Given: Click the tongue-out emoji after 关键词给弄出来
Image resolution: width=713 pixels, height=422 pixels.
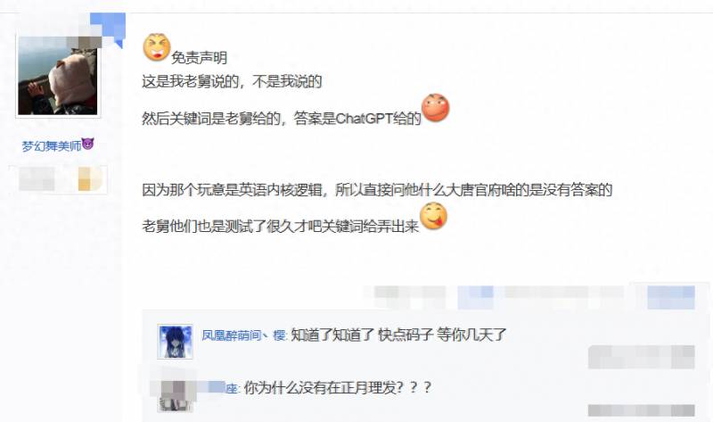Looking at the screenshot, I should click(x=433, y=216).
